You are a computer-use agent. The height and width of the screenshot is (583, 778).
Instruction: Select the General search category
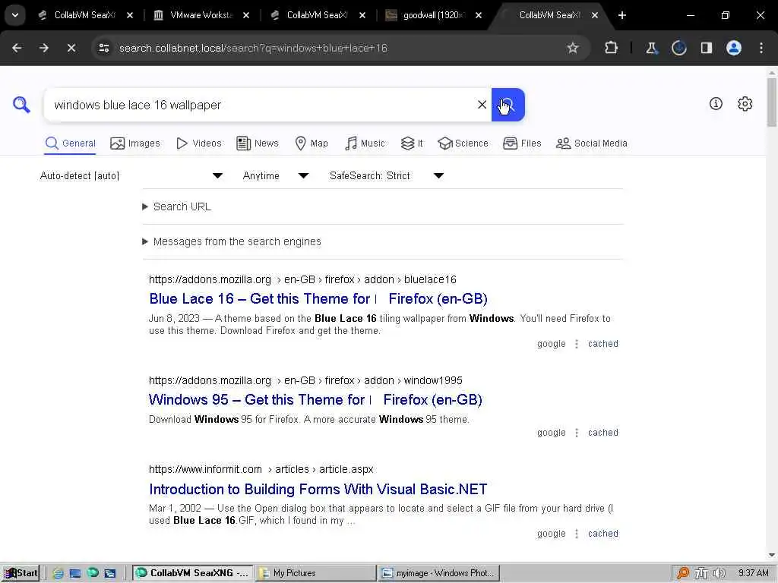pyautogui.click(x=70, y=143)
